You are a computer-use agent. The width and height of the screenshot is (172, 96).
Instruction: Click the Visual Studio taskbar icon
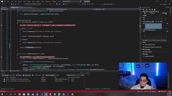coord(46,94)
